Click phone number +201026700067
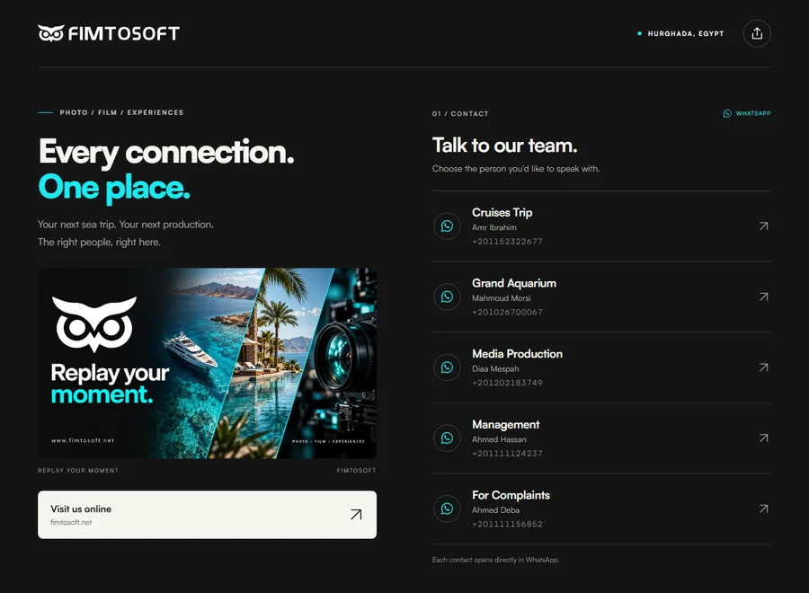809x593 pixels. tap(507, 312)
